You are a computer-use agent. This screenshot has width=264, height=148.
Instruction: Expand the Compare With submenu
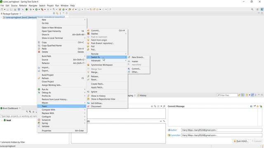point(85,110)
